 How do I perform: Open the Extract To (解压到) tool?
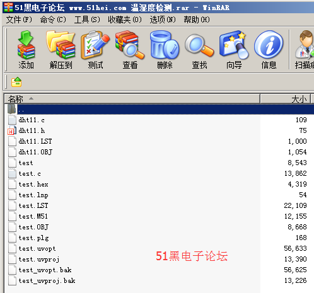(61, 50)
